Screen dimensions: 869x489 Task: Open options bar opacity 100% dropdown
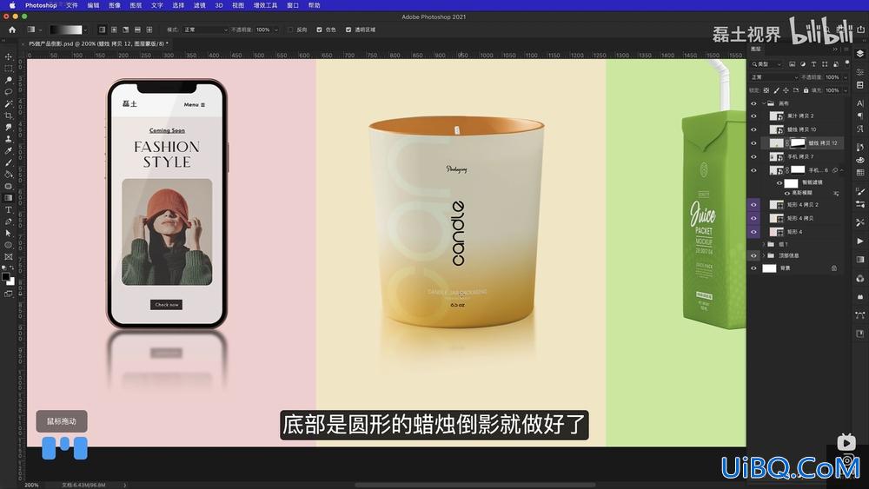(x=276, y=30)
